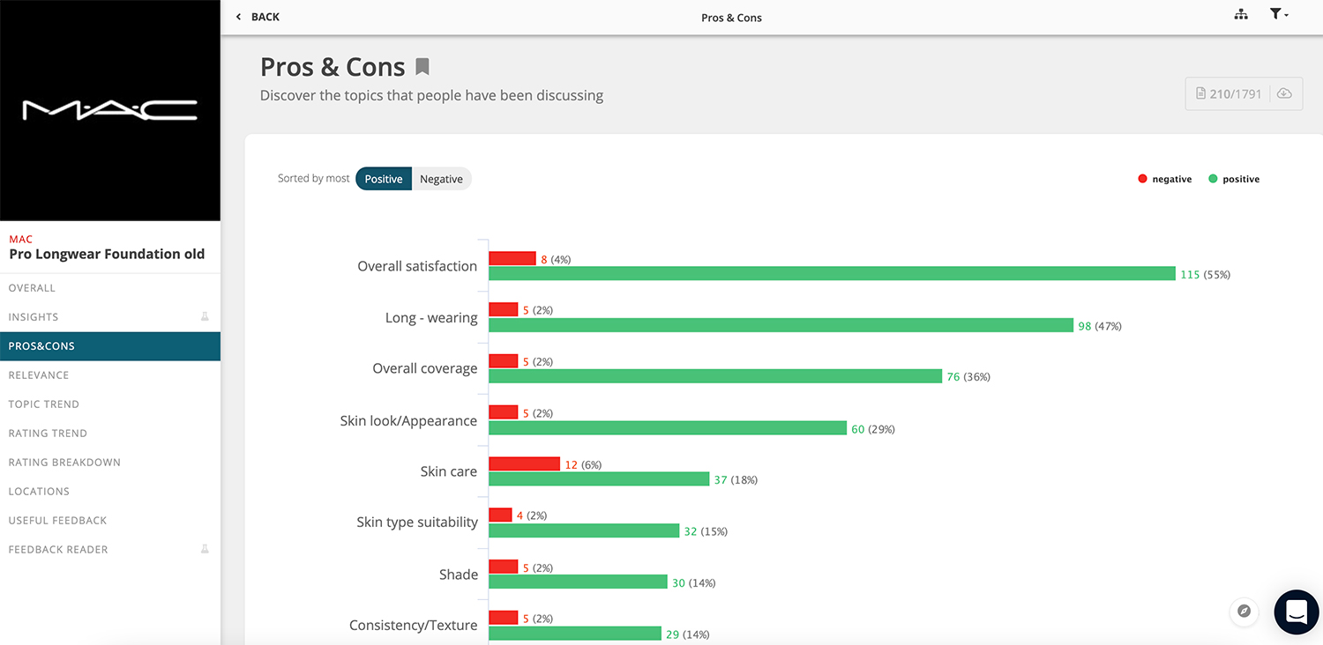Go to the Overall section
1323x645 pixels.
pos(32,288)
